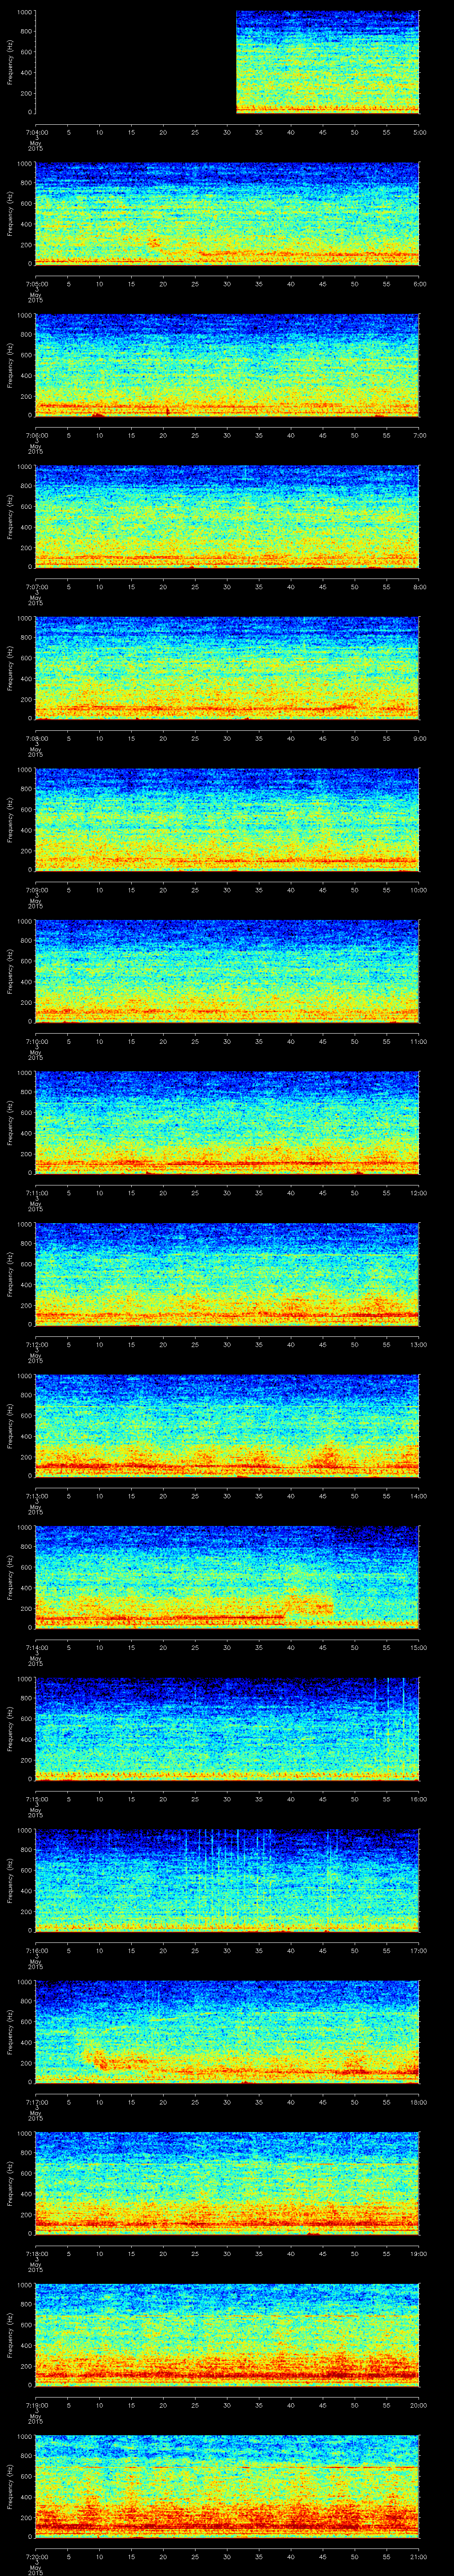Click the spectrogram panel starting at 7:10:00
Viewport: 454px width, 2576px height.
click(x=227, y=971)
